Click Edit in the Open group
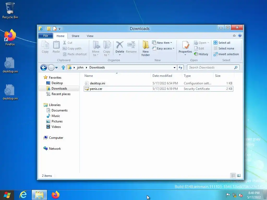The height and width of the screenshot is (200, 267). (x=199, y=48)
